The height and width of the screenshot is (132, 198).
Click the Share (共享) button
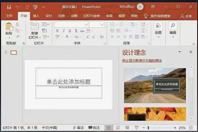[186, 16]
